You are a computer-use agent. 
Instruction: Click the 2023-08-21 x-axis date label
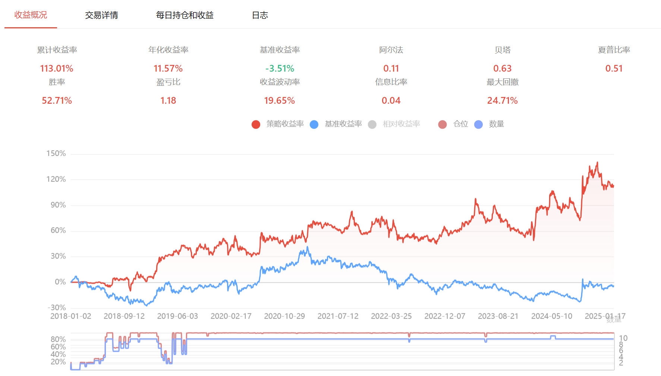[x=498, y=316]
